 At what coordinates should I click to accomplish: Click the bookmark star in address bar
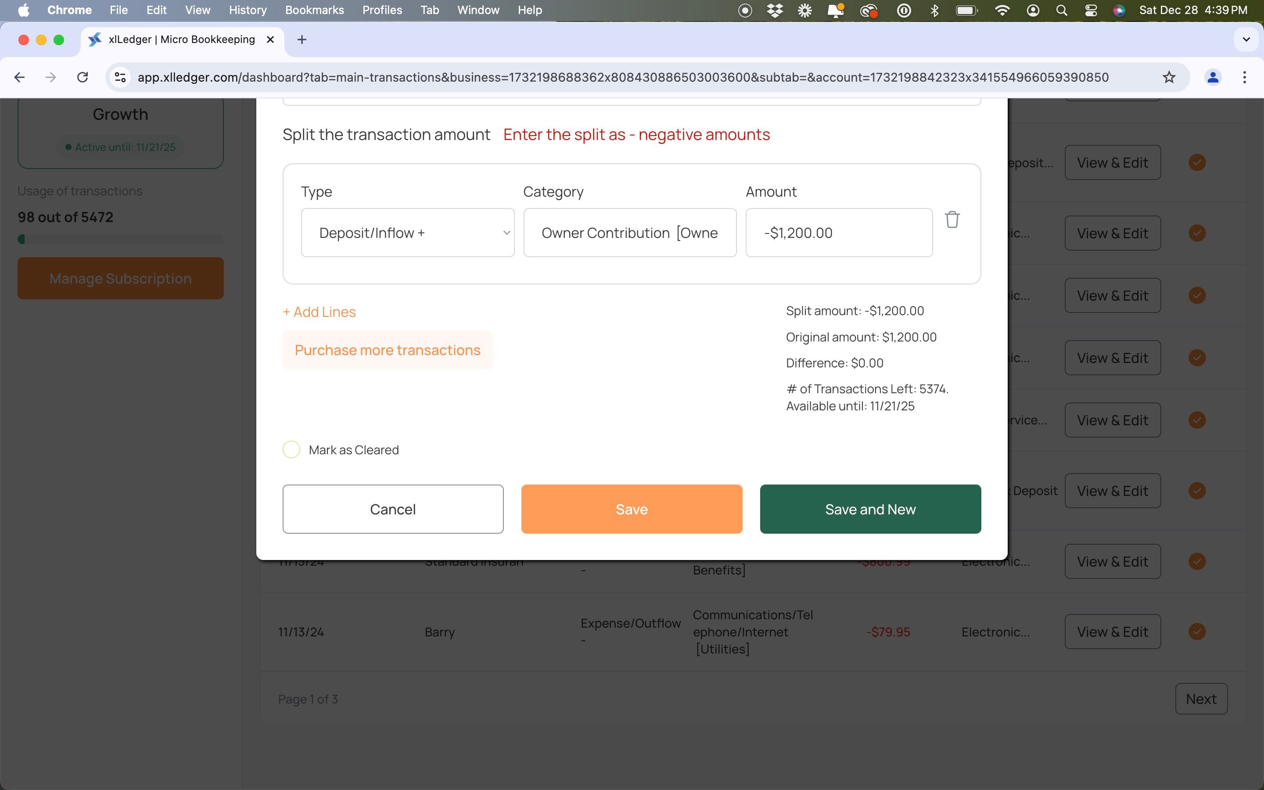[x=1169, y=77]
